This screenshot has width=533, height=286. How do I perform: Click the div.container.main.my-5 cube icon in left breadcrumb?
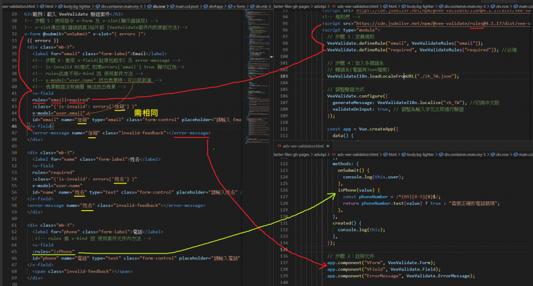click(x=98, y=6)
